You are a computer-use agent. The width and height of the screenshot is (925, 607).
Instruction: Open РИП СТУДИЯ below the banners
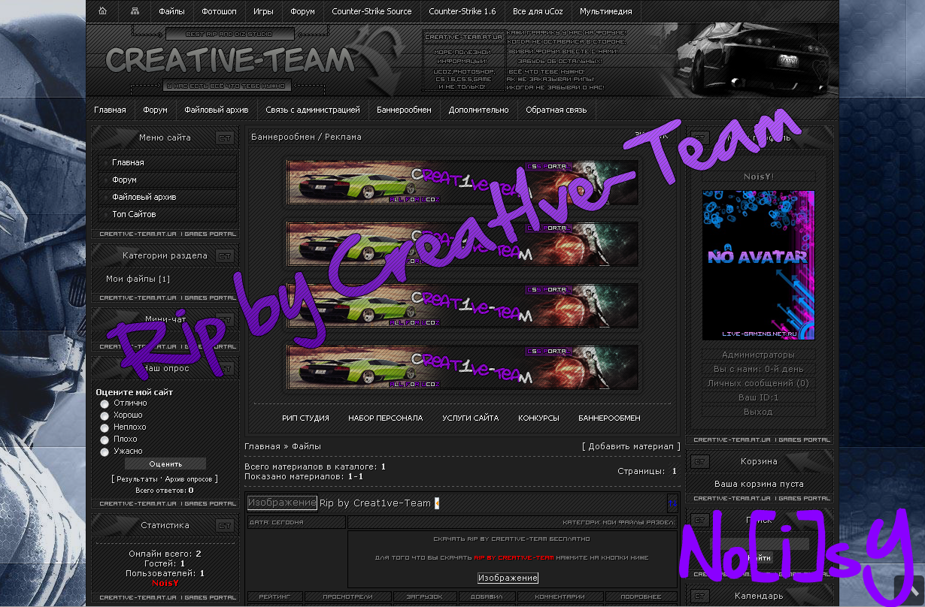(x=305, y=418)
